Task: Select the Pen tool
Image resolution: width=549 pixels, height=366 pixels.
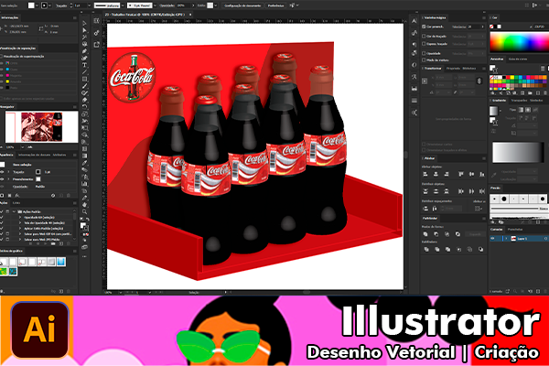Action: point(84,51)
